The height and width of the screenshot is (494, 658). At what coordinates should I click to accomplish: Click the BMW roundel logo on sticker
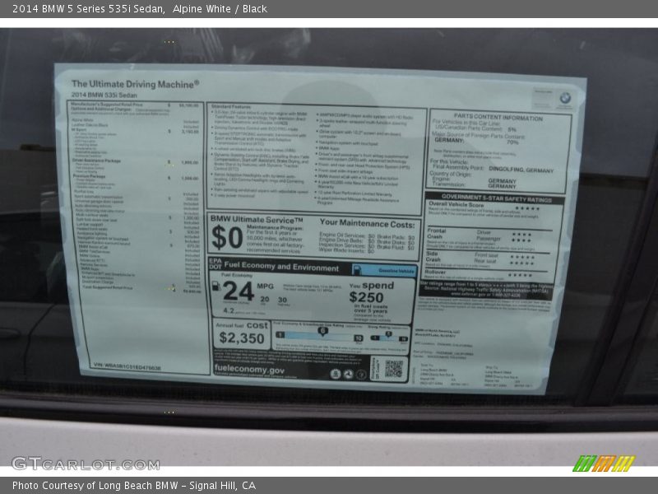(x=565, y=98)
